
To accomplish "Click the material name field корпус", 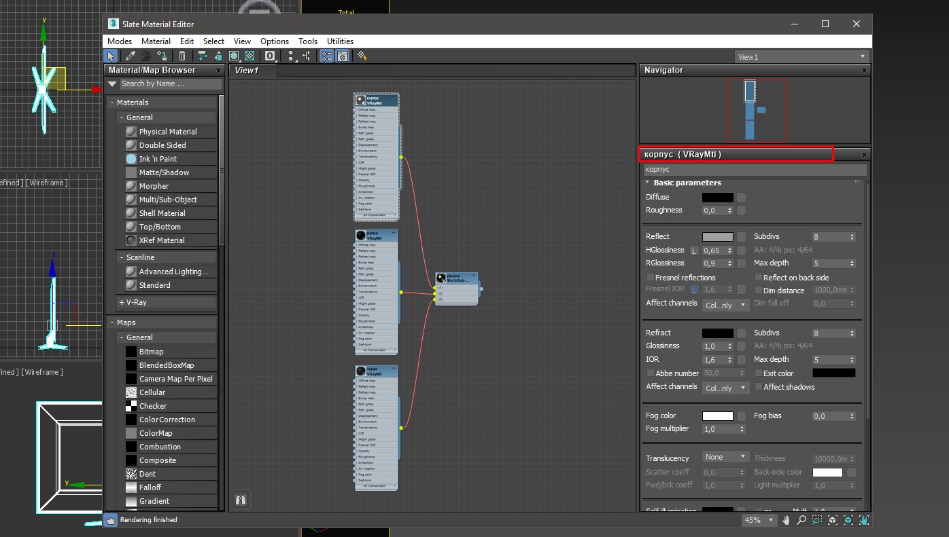I will pos(755,170).
